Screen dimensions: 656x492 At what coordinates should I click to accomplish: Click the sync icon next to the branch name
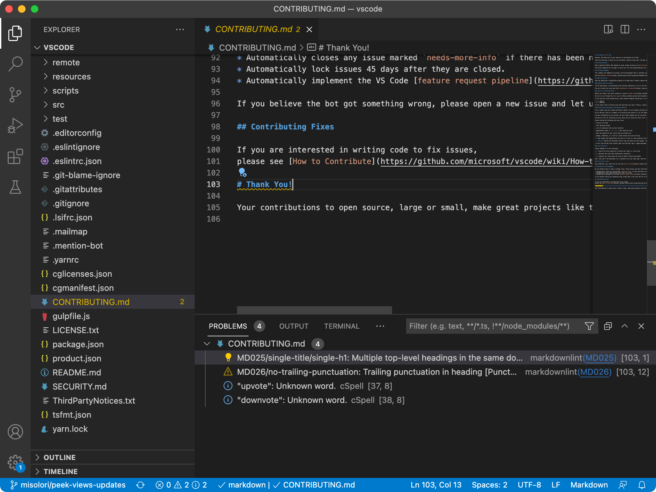pyautogui.click(x=140, y=485)
